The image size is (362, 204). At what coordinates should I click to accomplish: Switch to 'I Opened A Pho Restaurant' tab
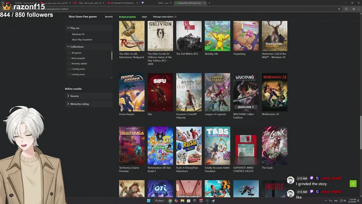coord(123,3)
